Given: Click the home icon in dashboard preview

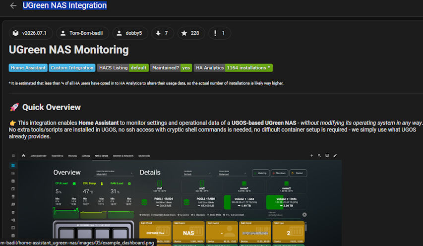Looking at the screenshot, I should [23, 156].
